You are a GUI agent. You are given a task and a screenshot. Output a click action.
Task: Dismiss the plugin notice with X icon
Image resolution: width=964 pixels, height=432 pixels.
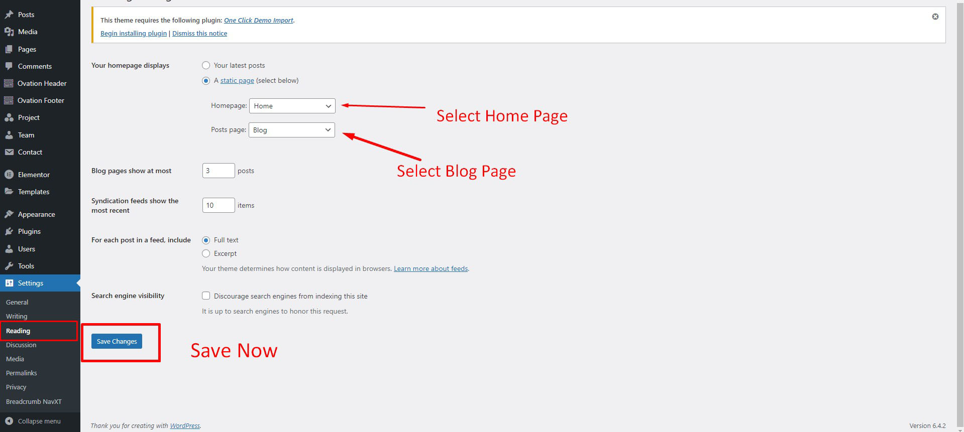935,17
